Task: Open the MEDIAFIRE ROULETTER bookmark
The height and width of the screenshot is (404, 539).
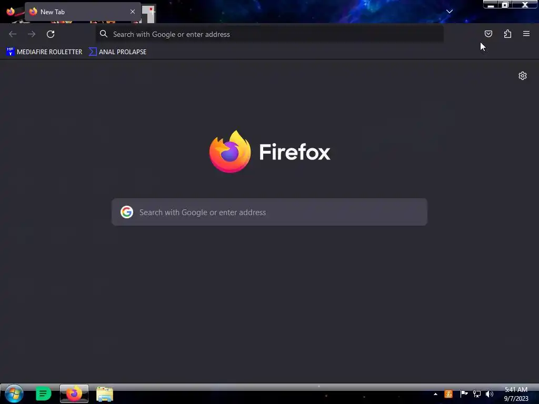Action: [x=44, y=52]
